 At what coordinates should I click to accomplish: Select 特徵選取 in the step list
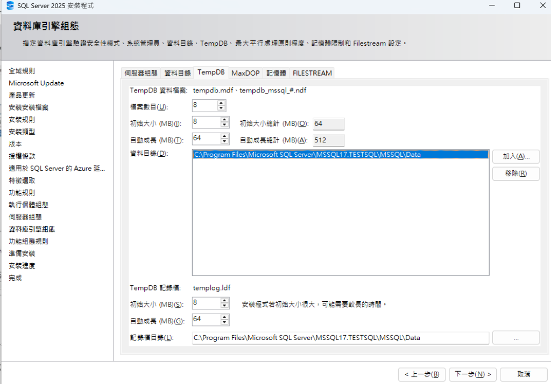[22, 180]
